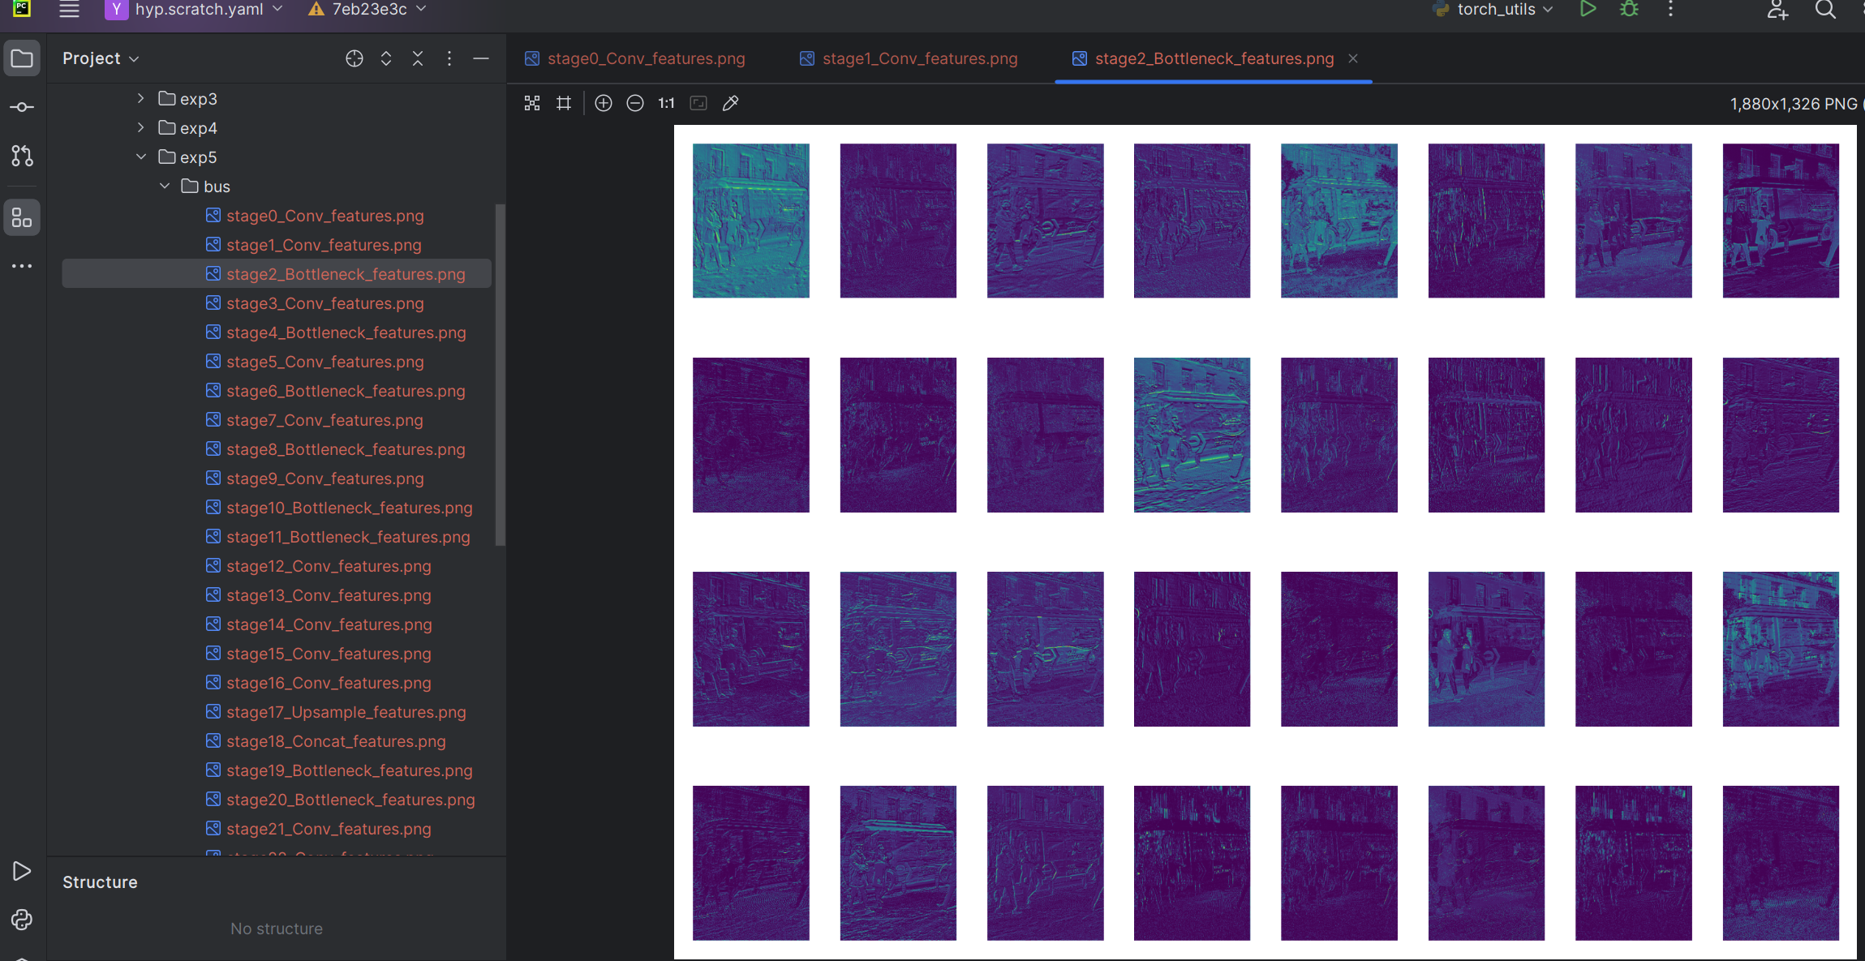Toggle the Project tool window folder button
The image size is (1865, 961).
coord(22,58)
